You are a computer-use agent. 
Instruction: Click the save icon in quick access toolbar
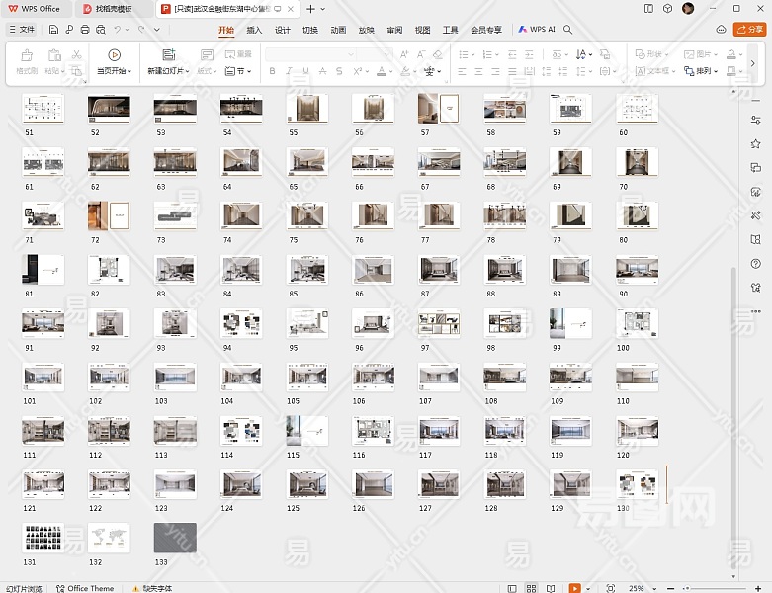pyautogui.click(x=53, y=30)
